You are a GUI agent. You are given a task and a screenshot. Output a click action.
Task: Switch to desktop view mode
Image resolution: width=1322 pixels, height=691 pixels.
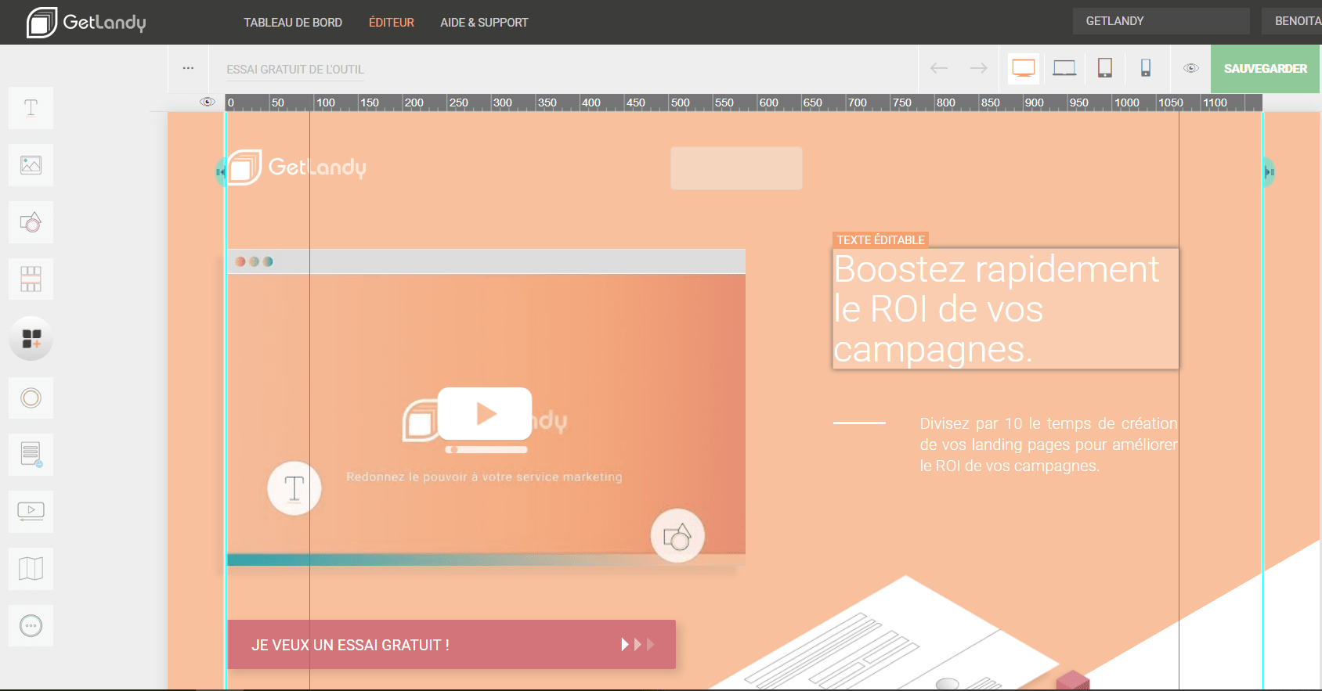[x=1023, y=68]
